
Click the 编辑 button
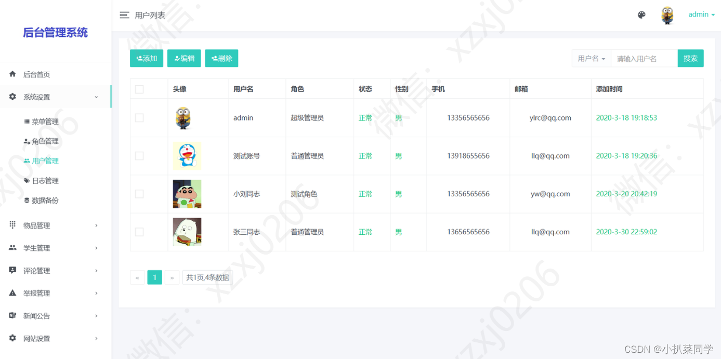click(184, 59)
